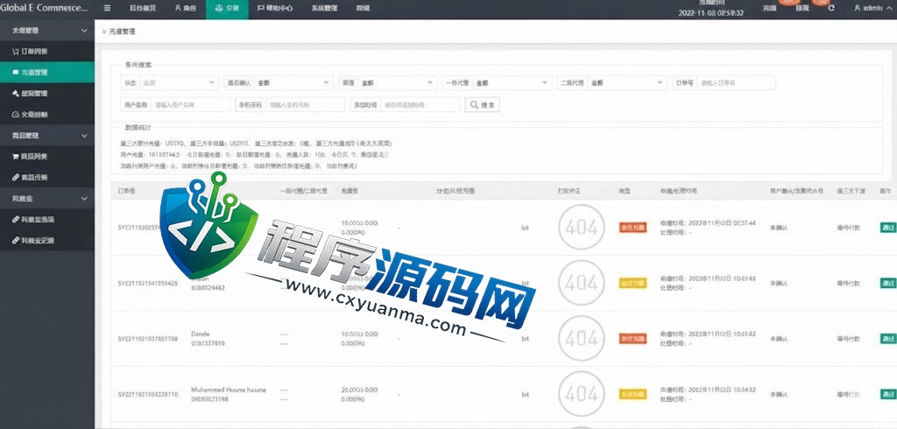This screenshot has width=897, height=429.
Task: Click green action button in 02:57:44 row
Action: tap(888, 227)
